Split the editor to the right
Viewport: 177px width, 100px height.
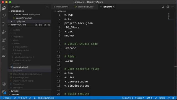coord(168,7)
